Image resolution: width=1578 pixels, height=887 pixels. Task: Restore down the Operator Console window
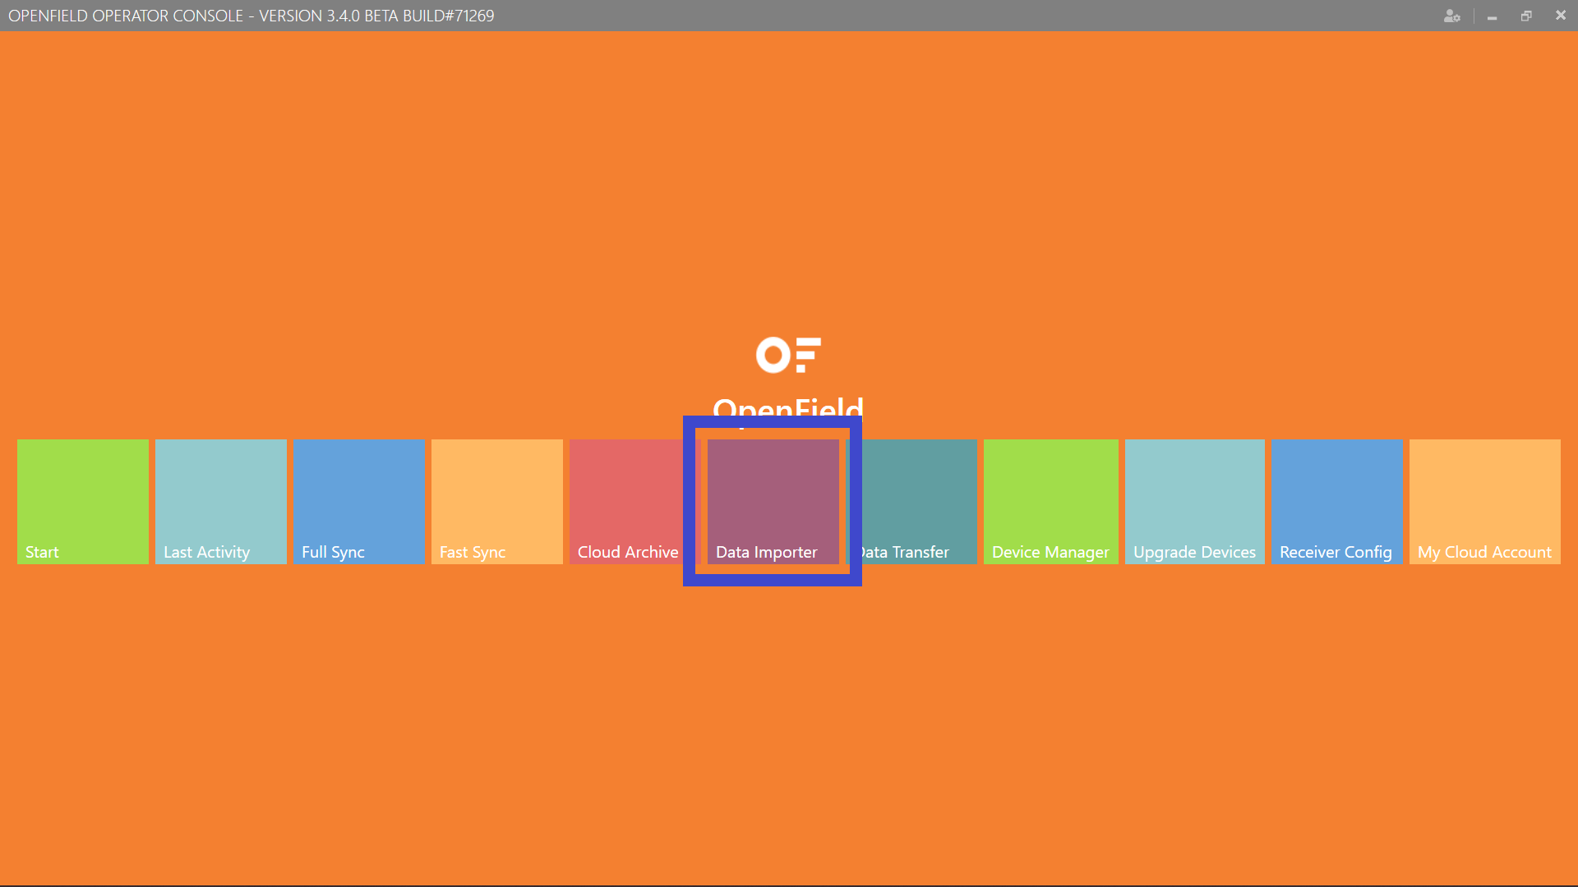tap(1526, 16)
